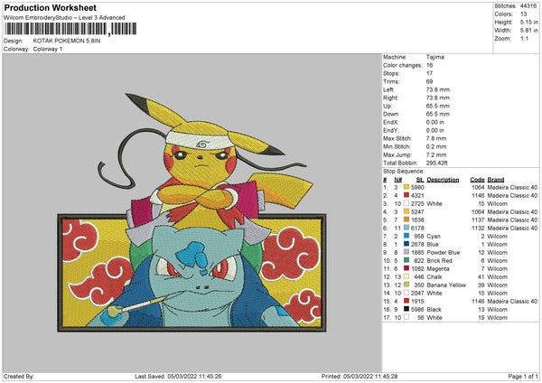Click the Color changes value 16
The height and width of the screenshot is (383, 542).
pos(429,65)
